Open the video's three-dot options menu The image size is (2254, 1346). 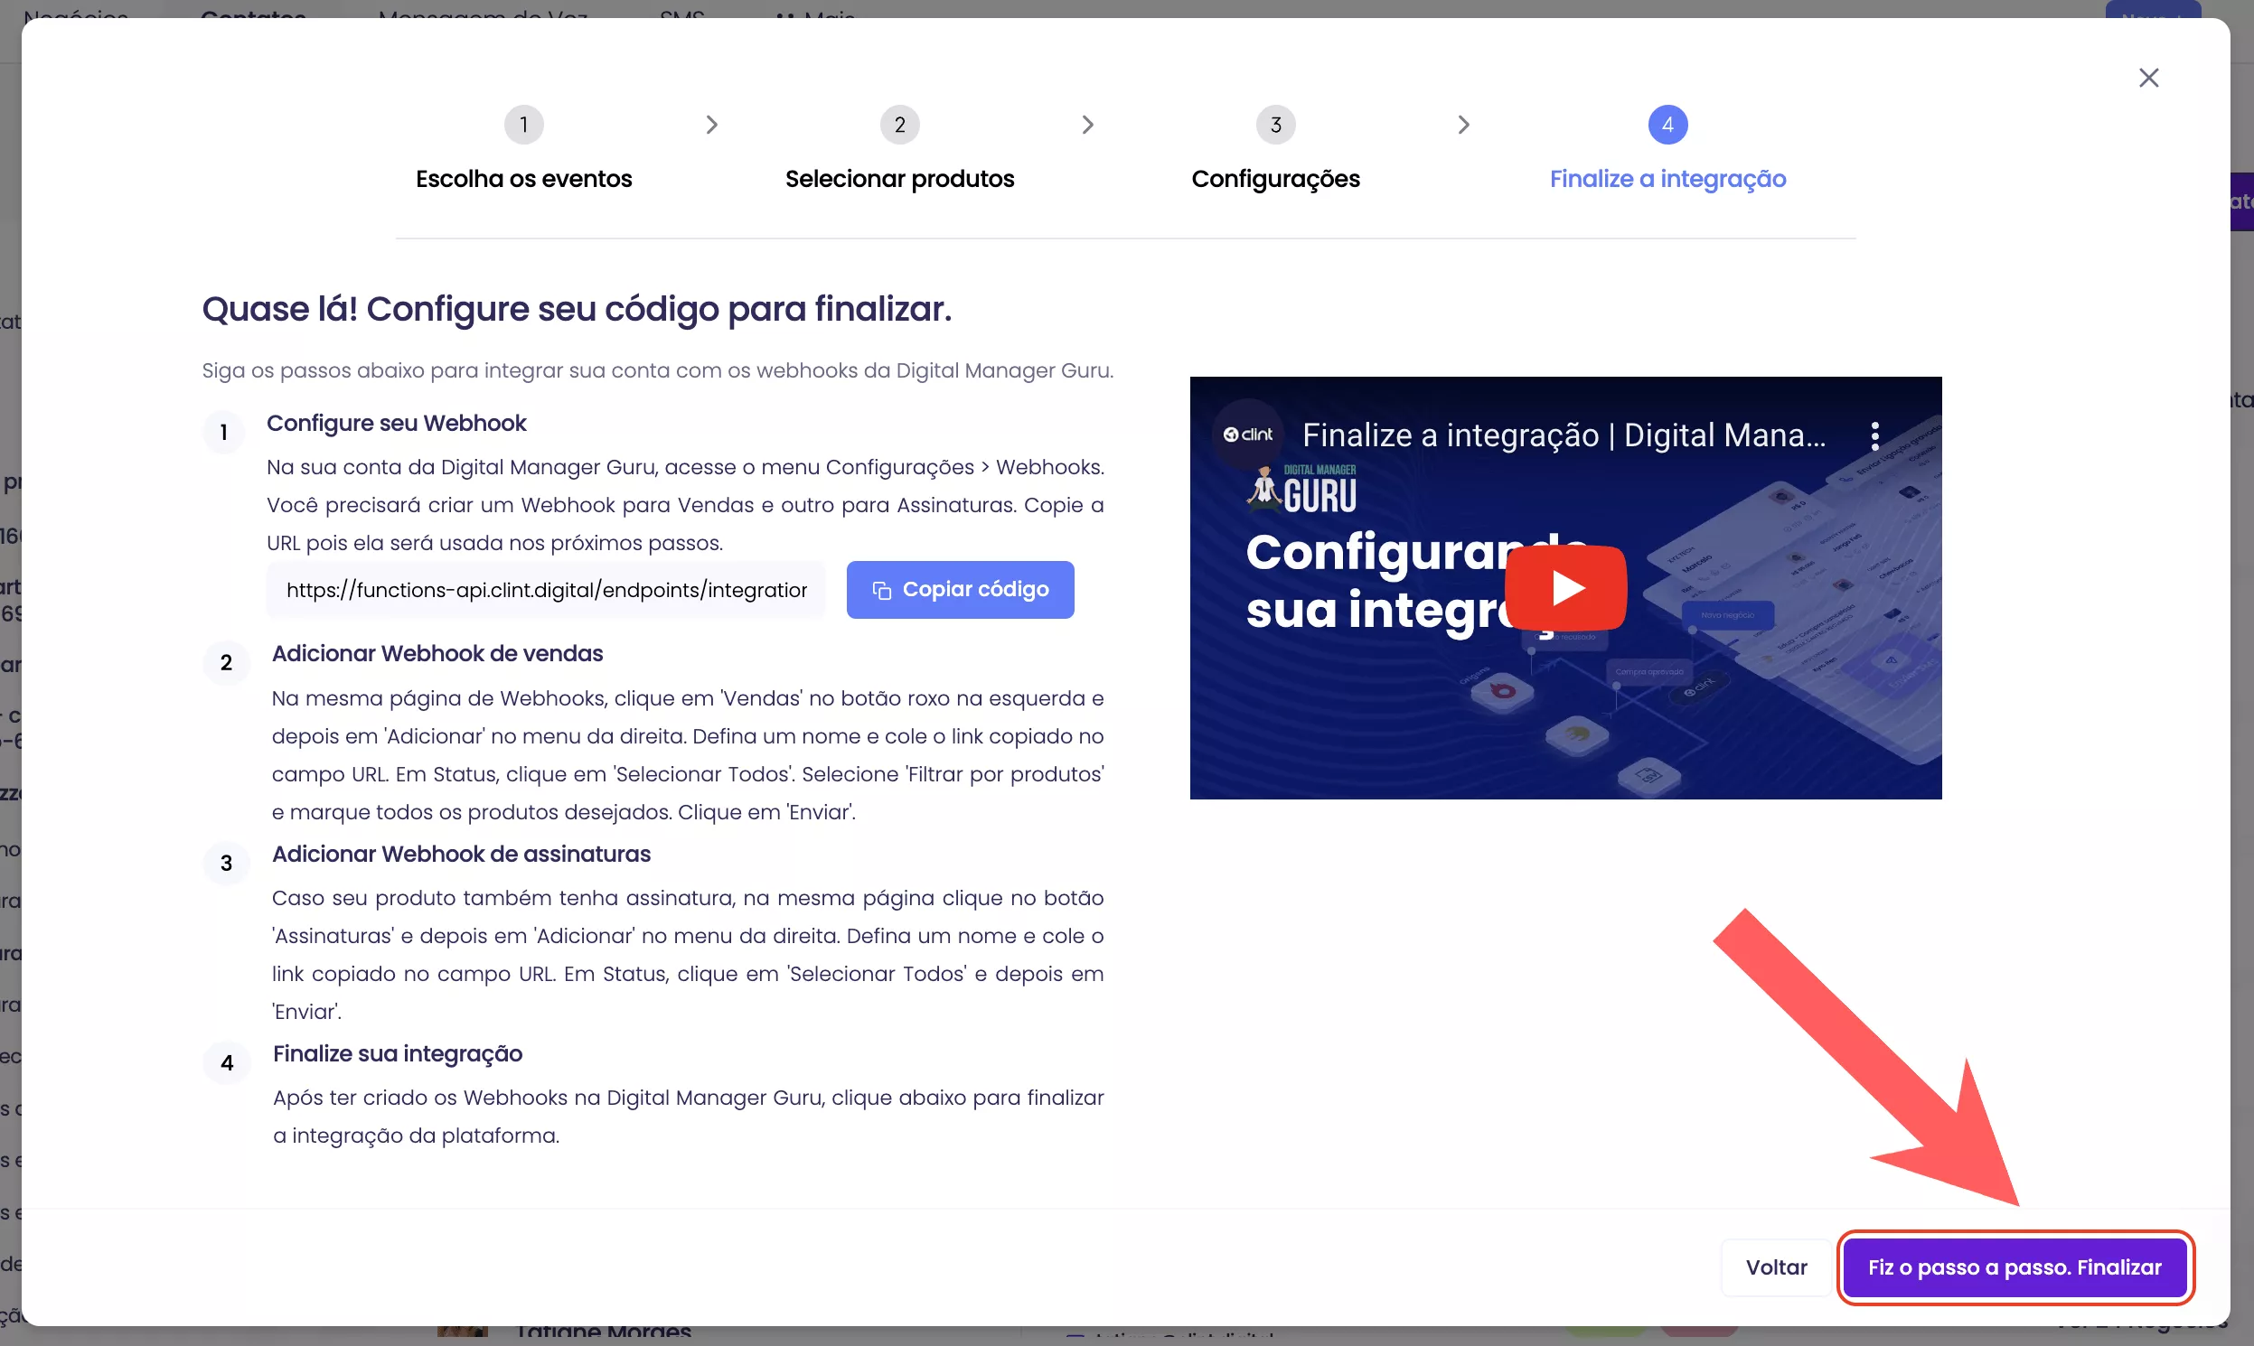point(1874,436)
